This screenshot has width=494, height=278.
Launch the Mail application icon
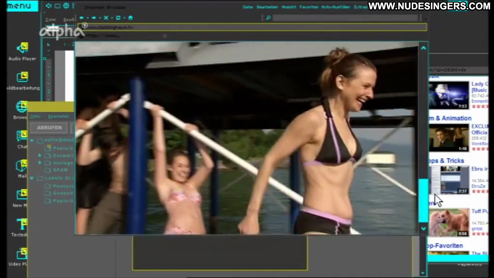pos(22,165)
